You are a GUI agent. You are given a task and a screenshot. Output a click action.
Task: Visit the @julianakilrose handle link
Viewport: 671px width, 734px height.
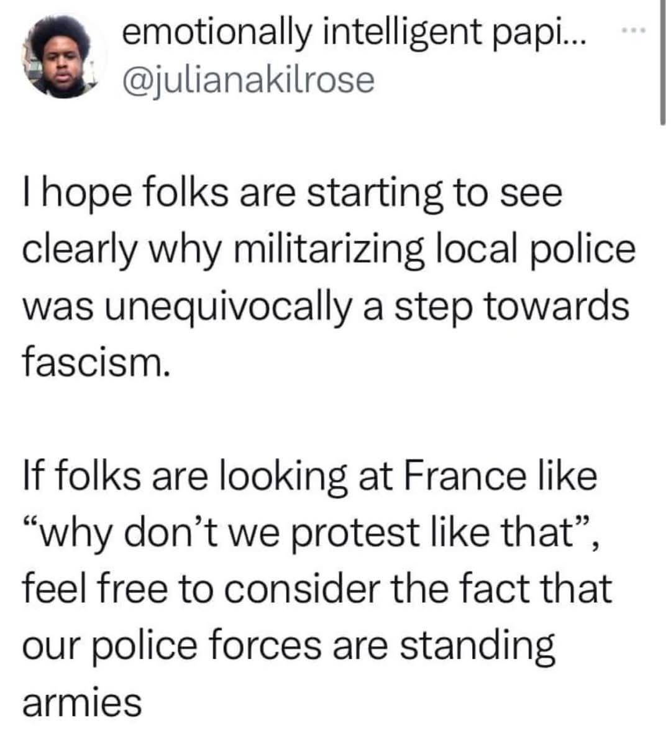[248, 81]
